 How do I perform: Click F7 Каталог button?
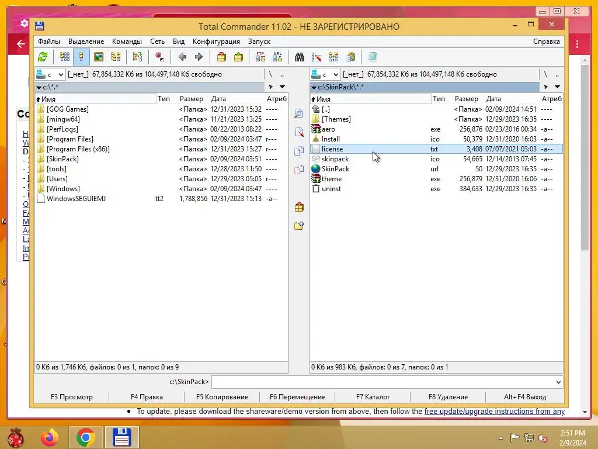tap(373, 397)
